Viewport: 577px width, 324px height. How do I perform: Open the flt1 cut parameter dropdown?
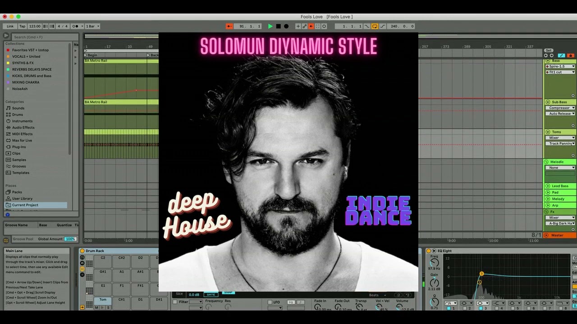click(x=560, y=72)
